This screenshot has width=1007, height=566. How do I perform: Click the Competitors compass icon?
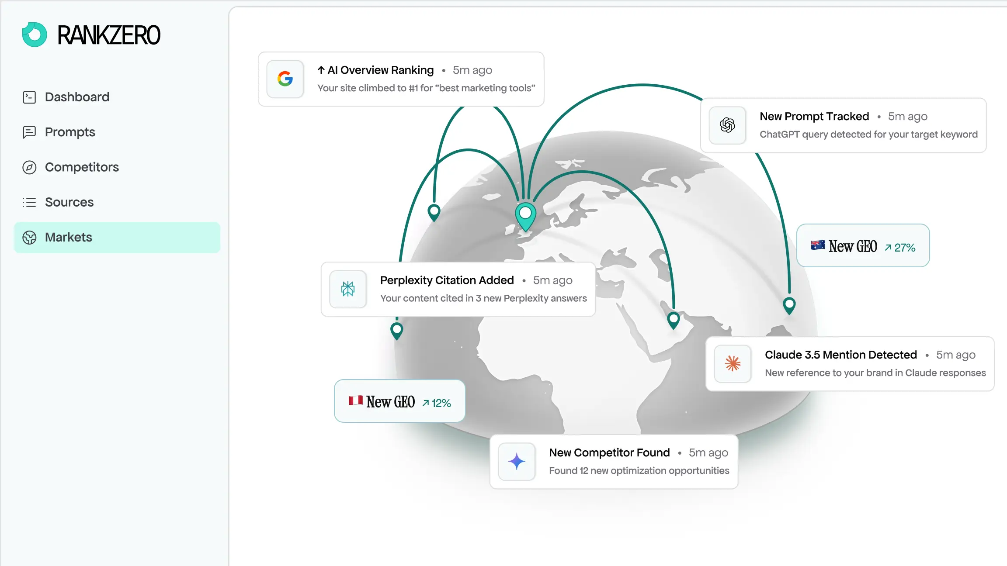29,167
